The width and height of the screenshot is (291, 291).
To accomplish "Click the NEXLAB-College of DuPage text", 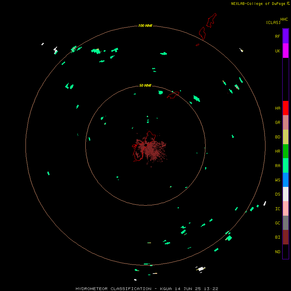I will 258,4.
